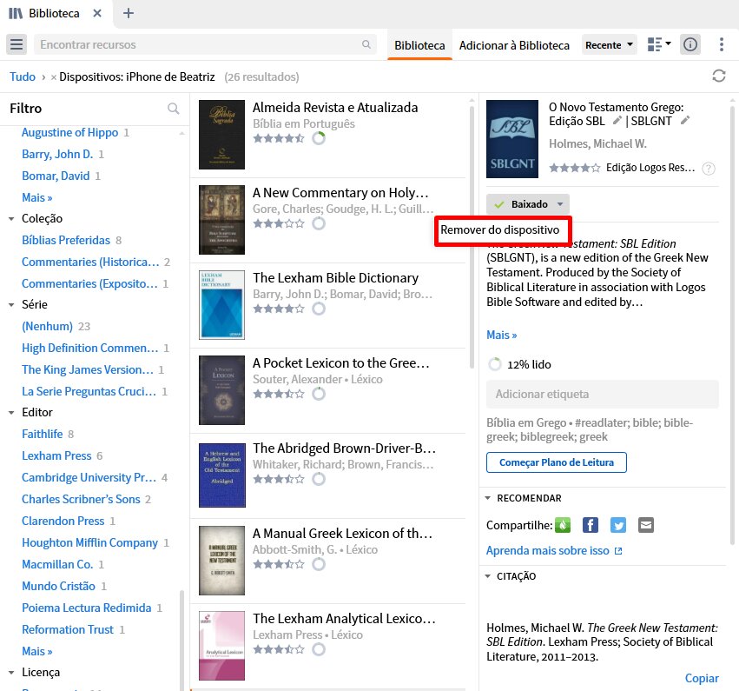739x691 pixels.
Task: Collapse the Coleção filter section
Action: pos(11,219)
